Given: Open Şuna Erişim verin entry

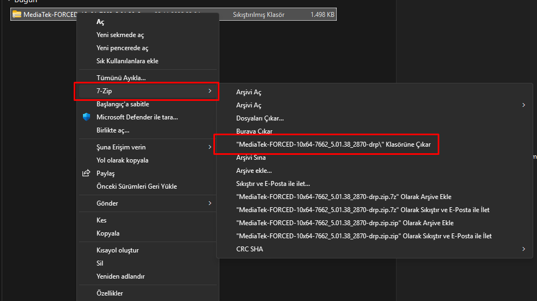Looking at the screenshot, I should [148, 147].
